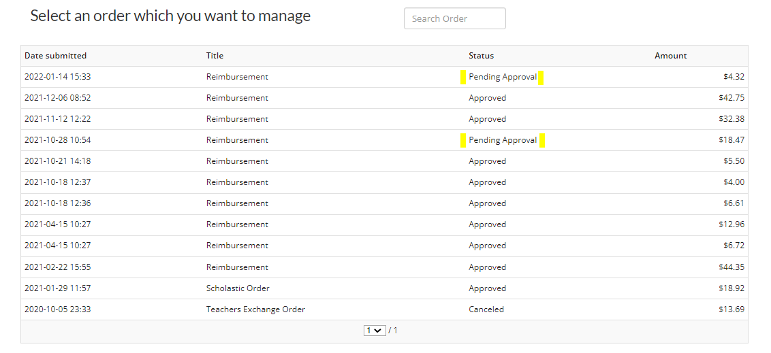Viewport: 771px width, 353px height.
Task: Click the Canceled status cell
Action: (x=486, y=309)
